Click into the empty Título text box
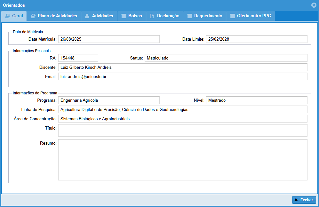 click(x=182, y=130)
